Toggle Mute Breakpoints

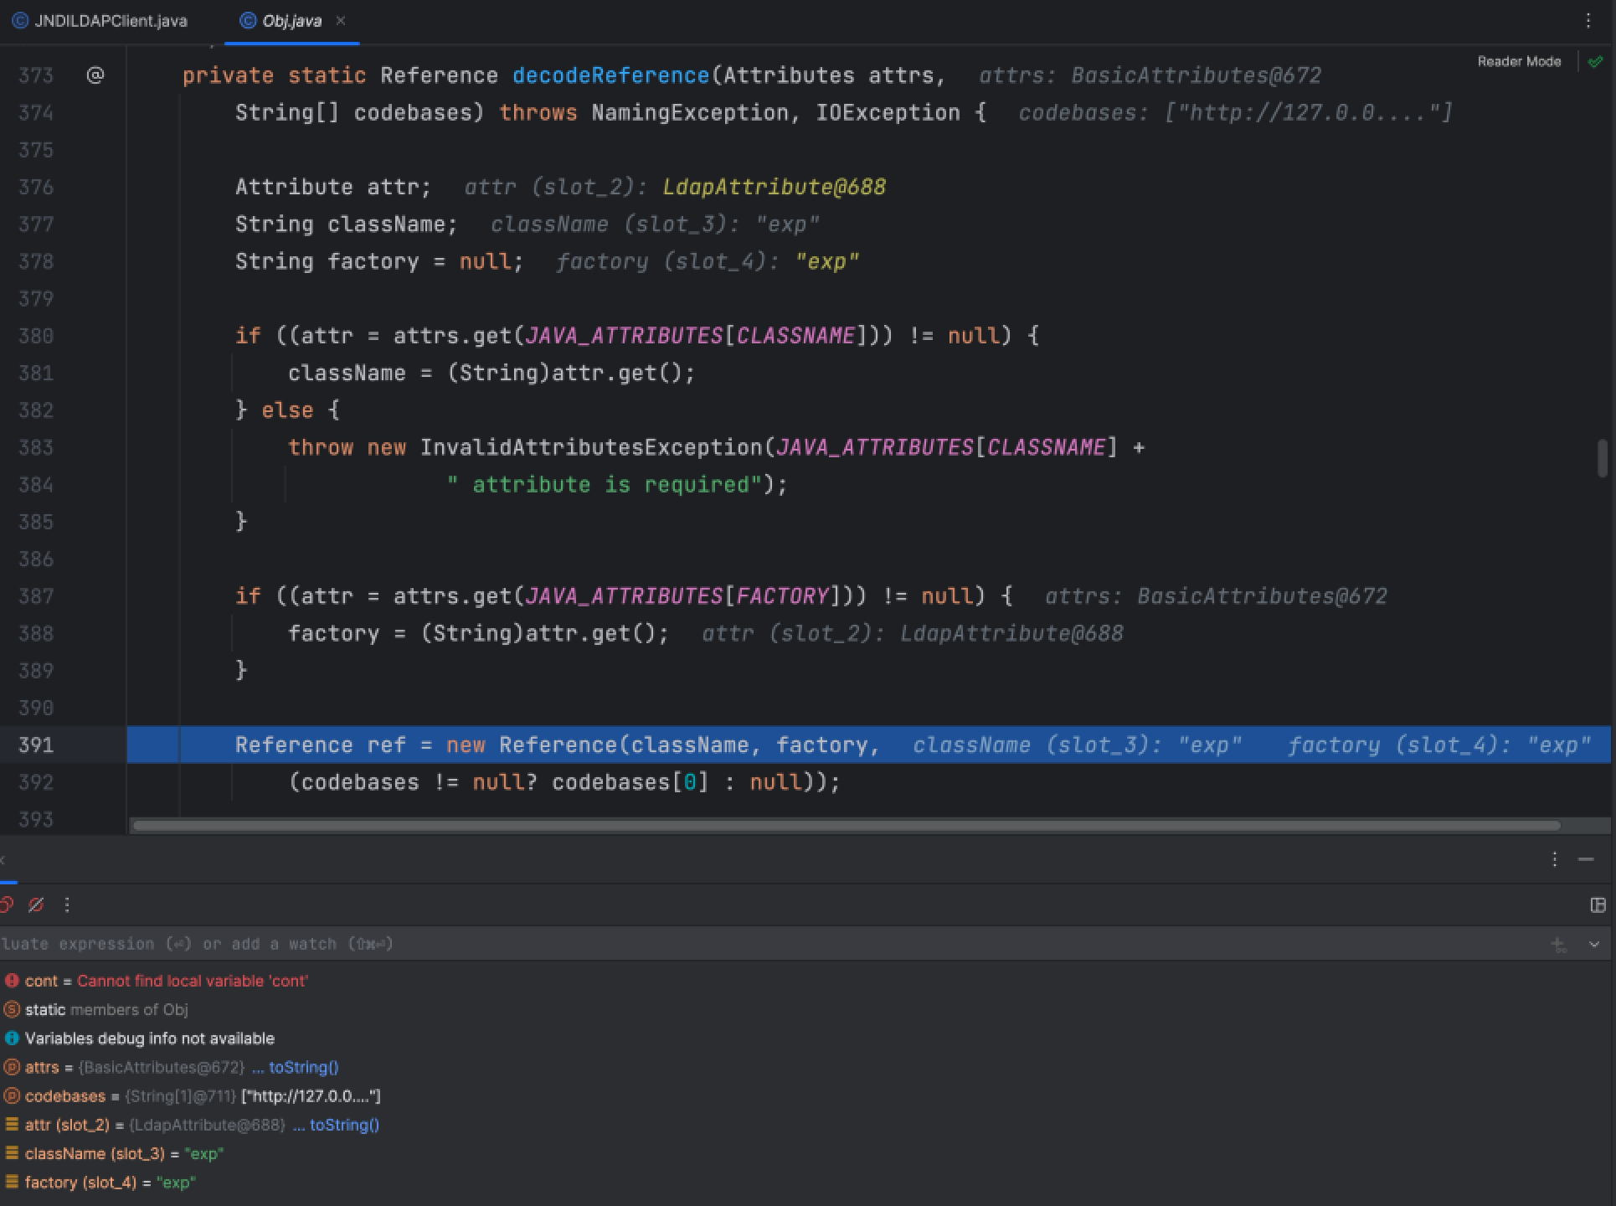tap(36, 904)
